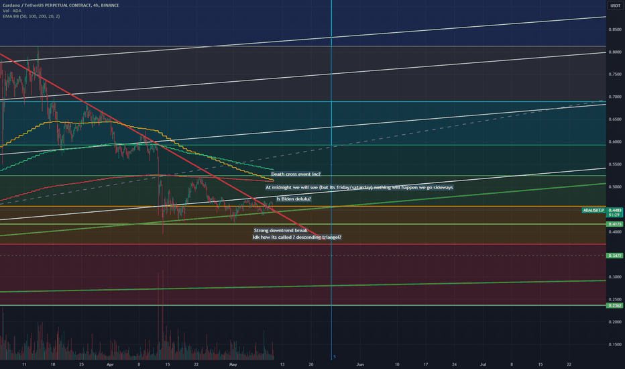Click the Jul label on time axis
This screenshot has width=625, height=369.
point(483,364)
